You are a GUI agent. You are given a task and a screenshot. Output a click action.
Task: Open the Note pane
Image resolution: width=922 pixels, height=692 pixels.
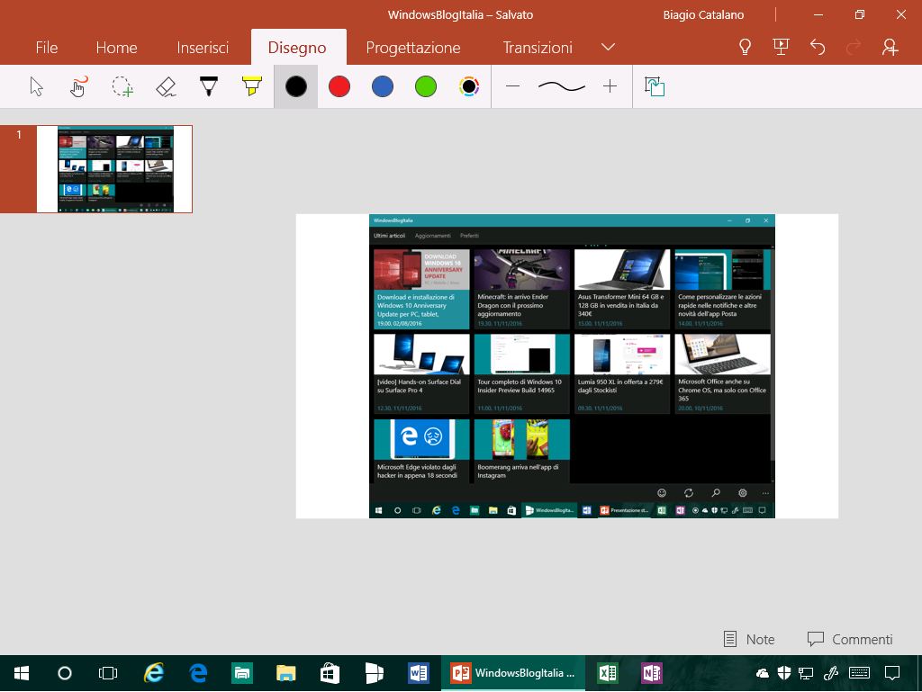pyautogui.click(x=749, y=639)
